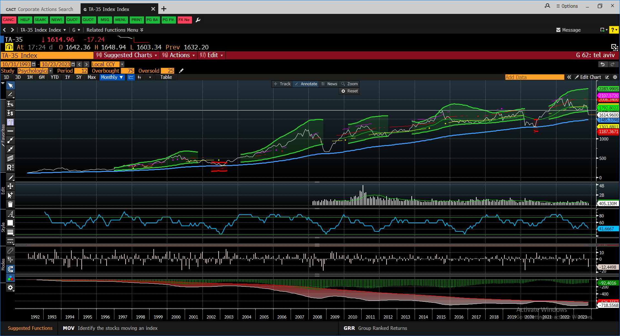
Task: Select the horizontal line drawing tool
Action: tap(10, 131)
